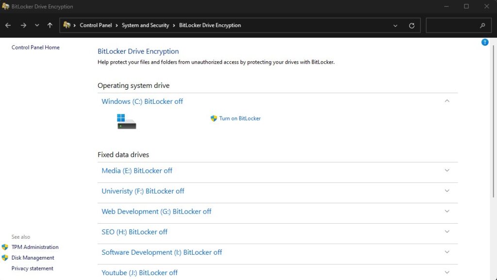Open the Privacy statement link
The image size is (497, 280).
(x=33, y=269)
